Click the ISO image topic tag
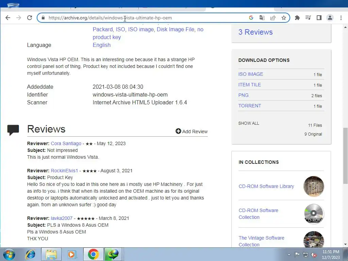 tap(141, 29)
